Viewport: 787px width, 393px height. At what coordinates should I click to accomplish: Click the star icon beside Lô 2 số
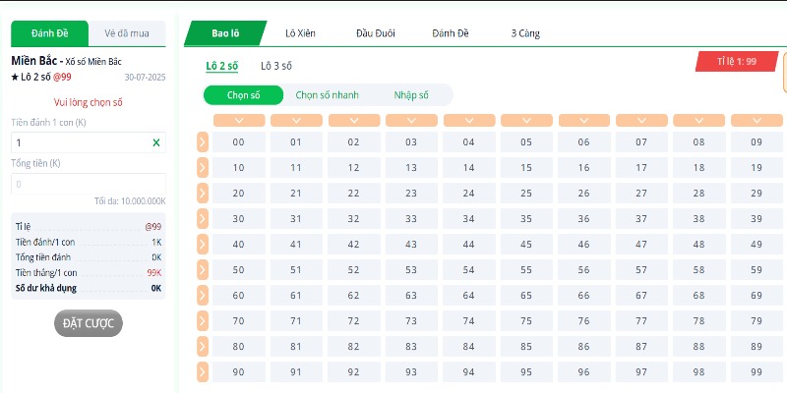coord(15,76)
